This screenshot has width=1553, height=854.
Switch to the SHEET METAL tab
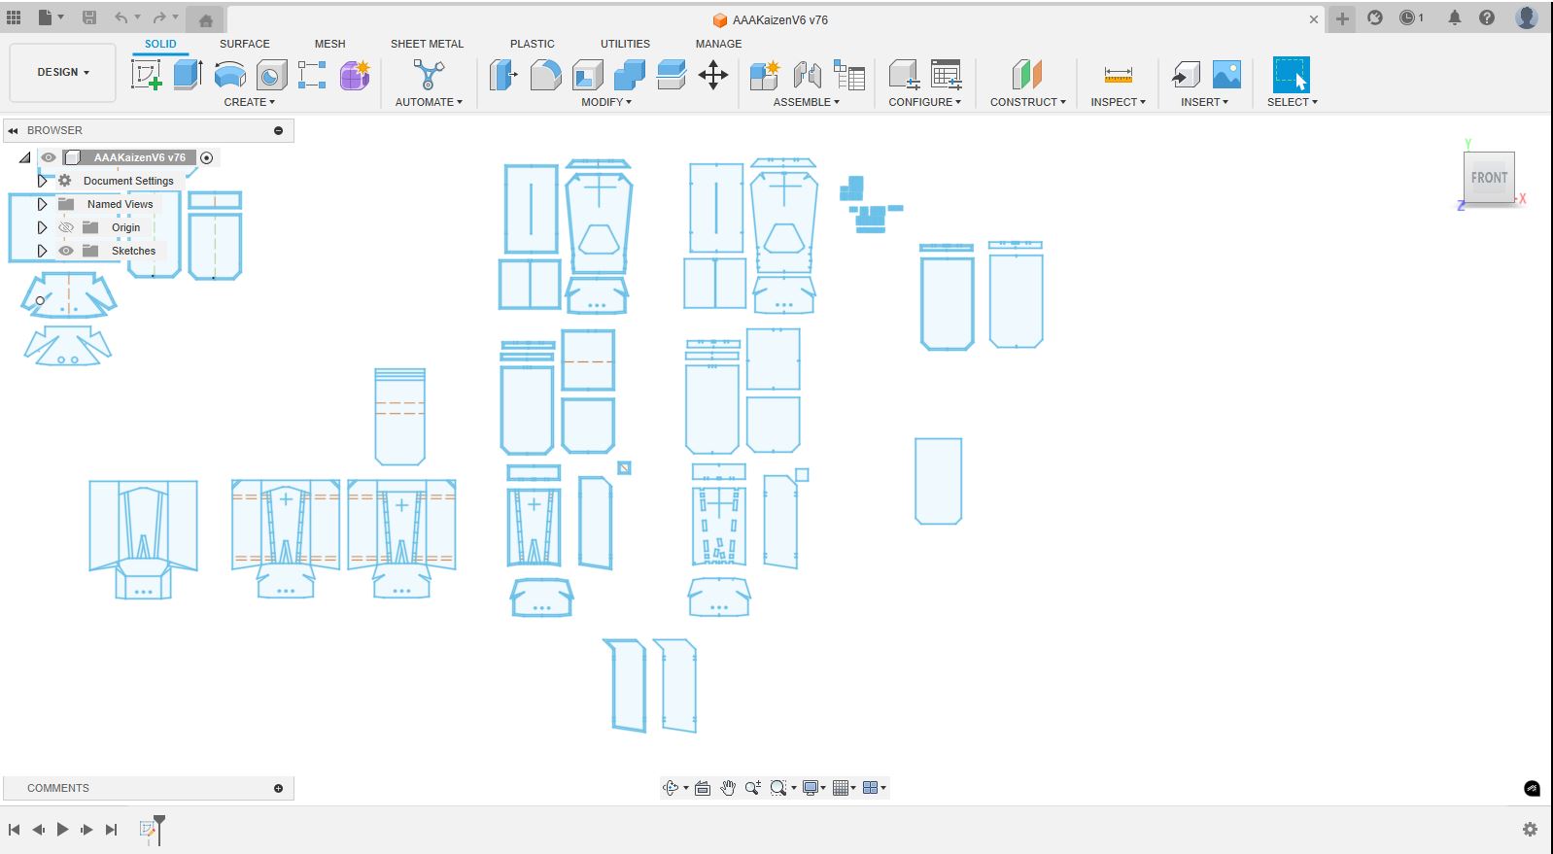(x=427, y=44)
